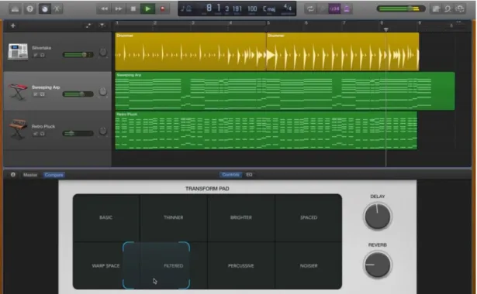Viewport: 477px width, 294px height.
Task: Select the BASIC transform pad
Action: tap(106, 217)
